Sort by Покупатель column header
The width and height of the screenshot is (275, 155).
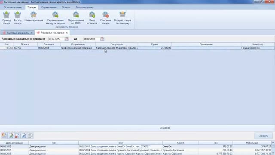116,44
